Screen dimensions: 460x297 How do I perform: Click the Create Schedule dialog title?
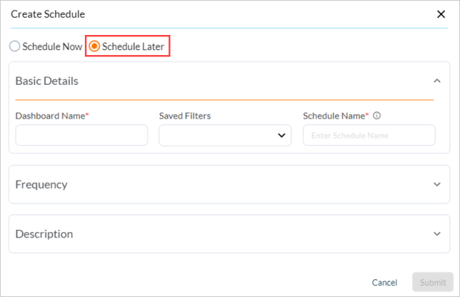[x=48, y=14]
